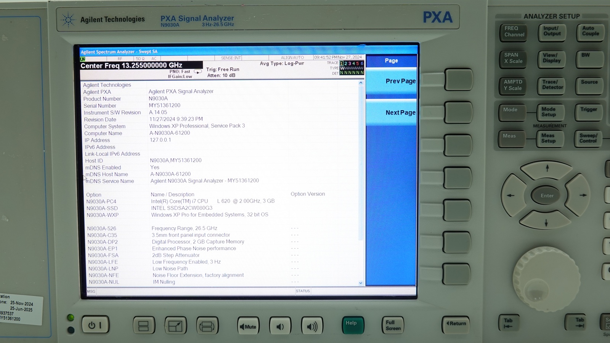Select the Instrument S/W Revision A.14.05
This screenshot has height=343, width=610.
point(158,112)
